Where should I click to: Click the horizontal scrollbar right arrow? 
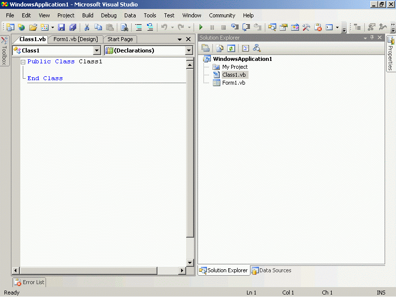[183, 270]
